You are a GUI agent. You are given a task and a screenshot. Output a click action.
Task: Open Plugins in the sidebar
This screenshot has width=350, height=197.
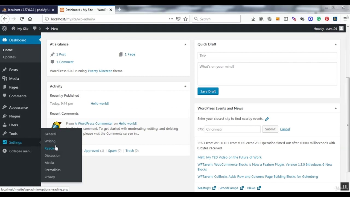coord(15,116)
